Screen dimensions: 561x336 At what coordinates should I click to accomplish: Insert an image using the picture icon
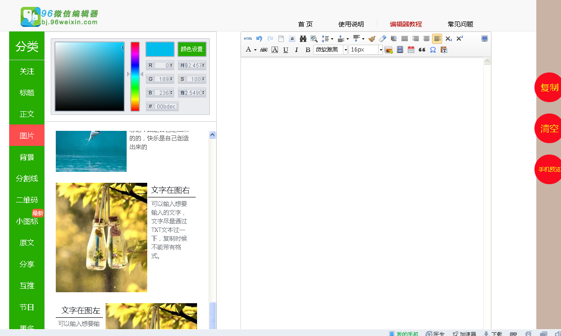point(388,50)
